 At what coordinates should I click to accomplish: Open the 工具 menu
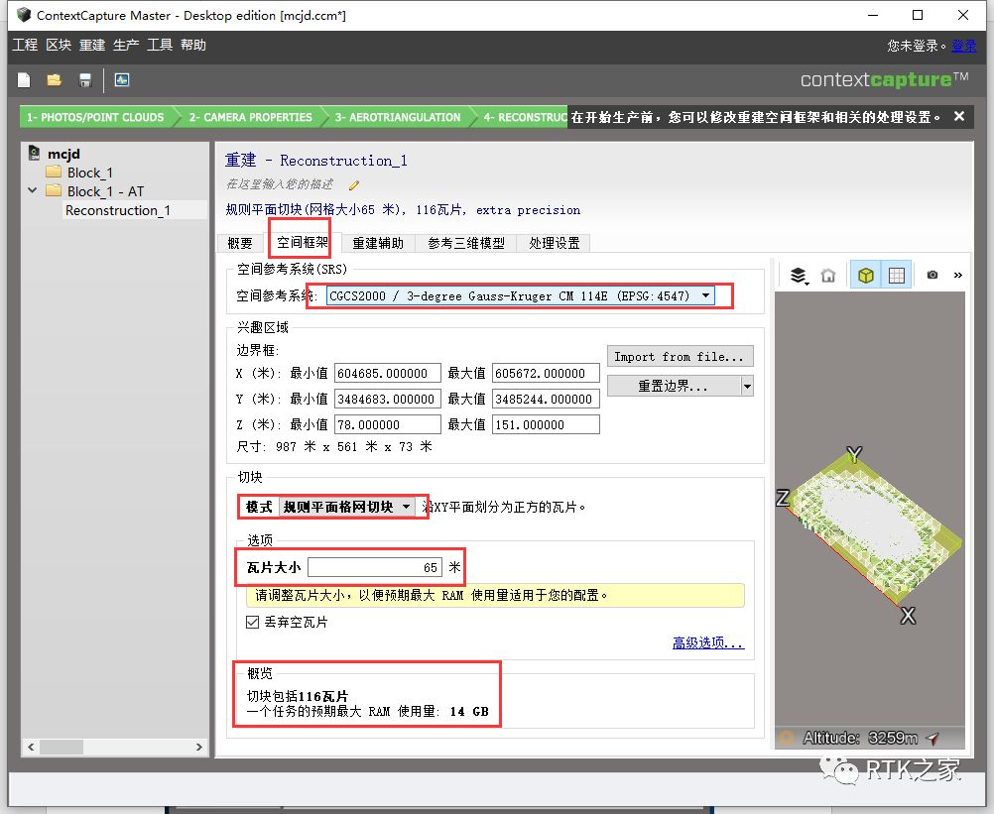coord(159,45)
